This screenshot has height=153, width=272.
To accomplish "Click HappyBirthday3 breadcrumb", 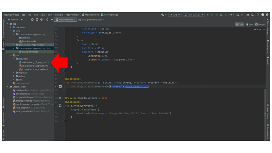I will (x=11, y=15).
